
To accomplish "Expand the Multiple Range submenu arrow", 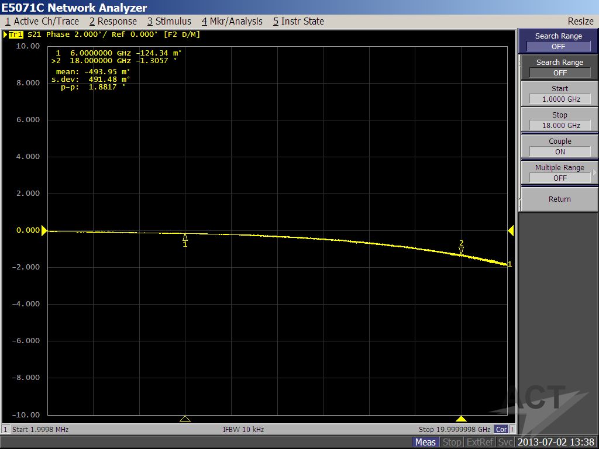I will [x=594, y=172].
